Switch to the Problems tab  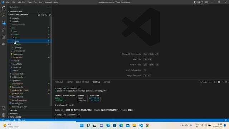[59, 82]
